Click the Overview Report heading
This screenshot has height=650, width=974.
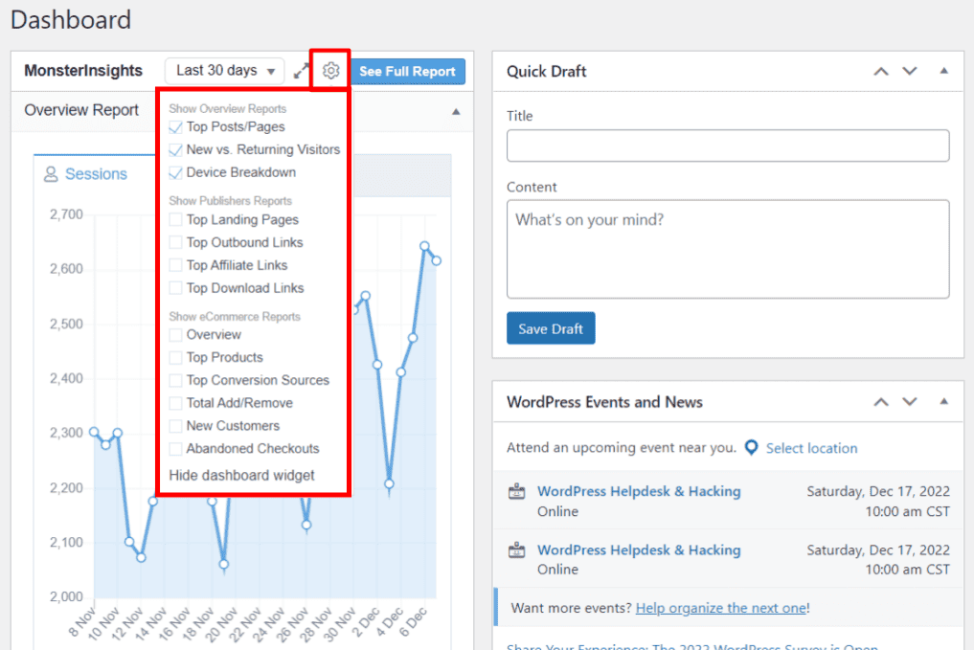pos(81,110)
